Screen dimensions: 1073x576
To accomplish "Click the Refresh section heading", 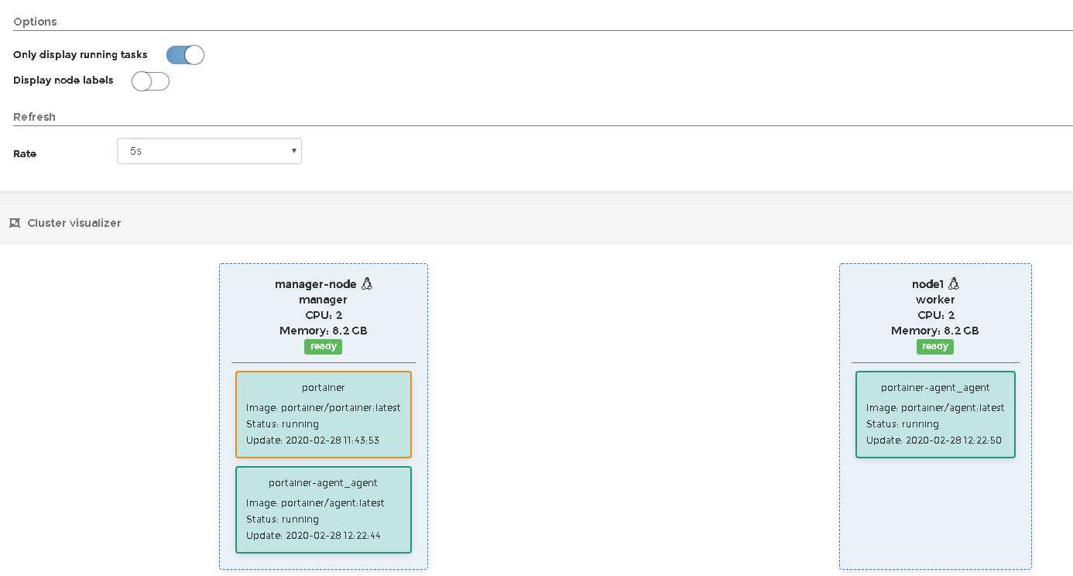I will click(34, 117).
